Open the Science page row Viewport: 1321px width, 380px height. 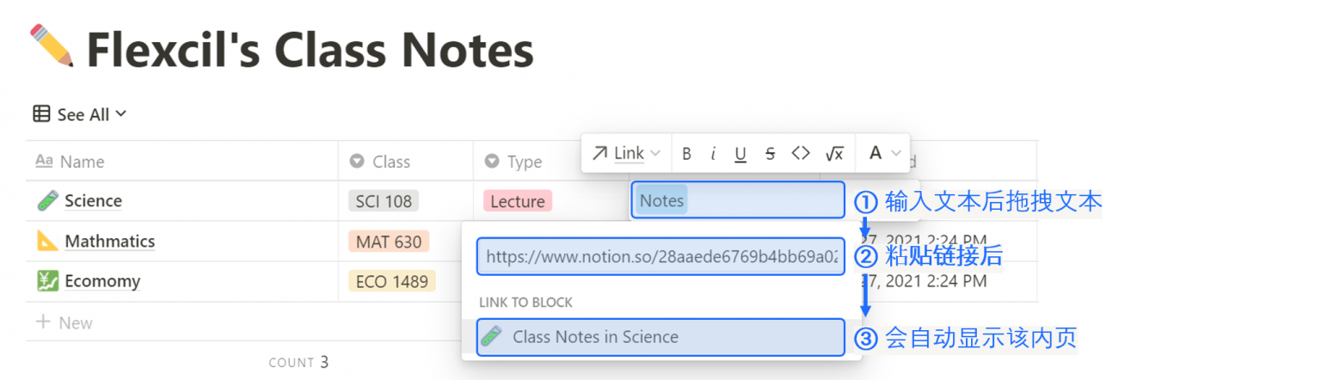pyautogui.click(x=93, y=201)
